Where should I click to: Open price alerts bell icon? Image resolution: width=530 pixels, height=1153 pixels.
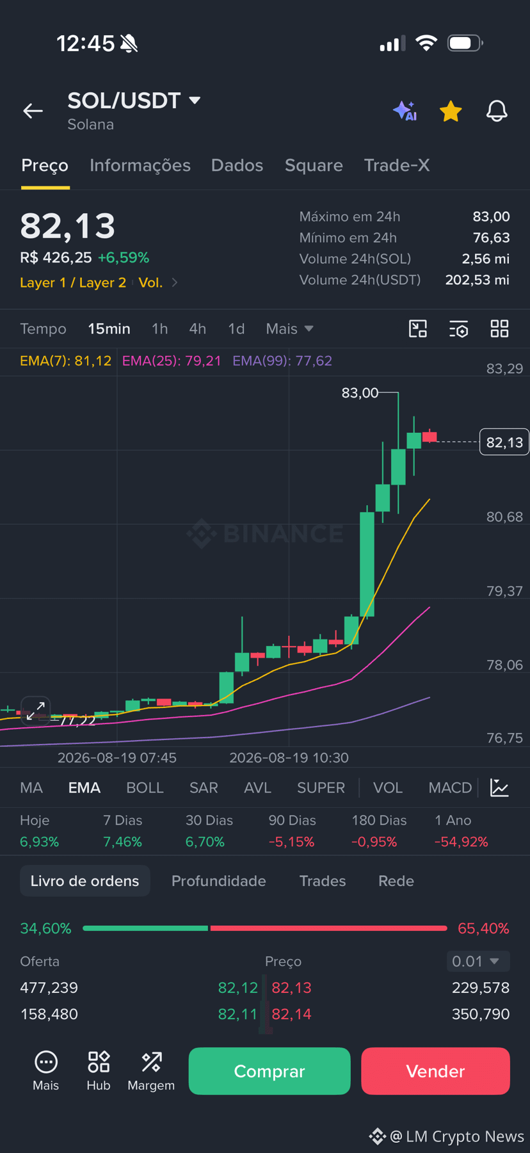pyautogui.click(x=497, y=111)
